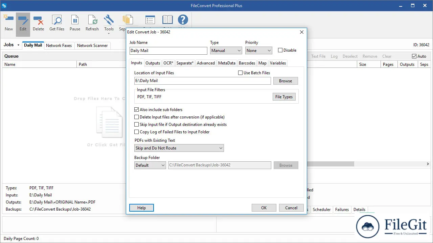The image size is (433, 243).
Task: Click the Path column header in Queue
Action: pos(101,64)
